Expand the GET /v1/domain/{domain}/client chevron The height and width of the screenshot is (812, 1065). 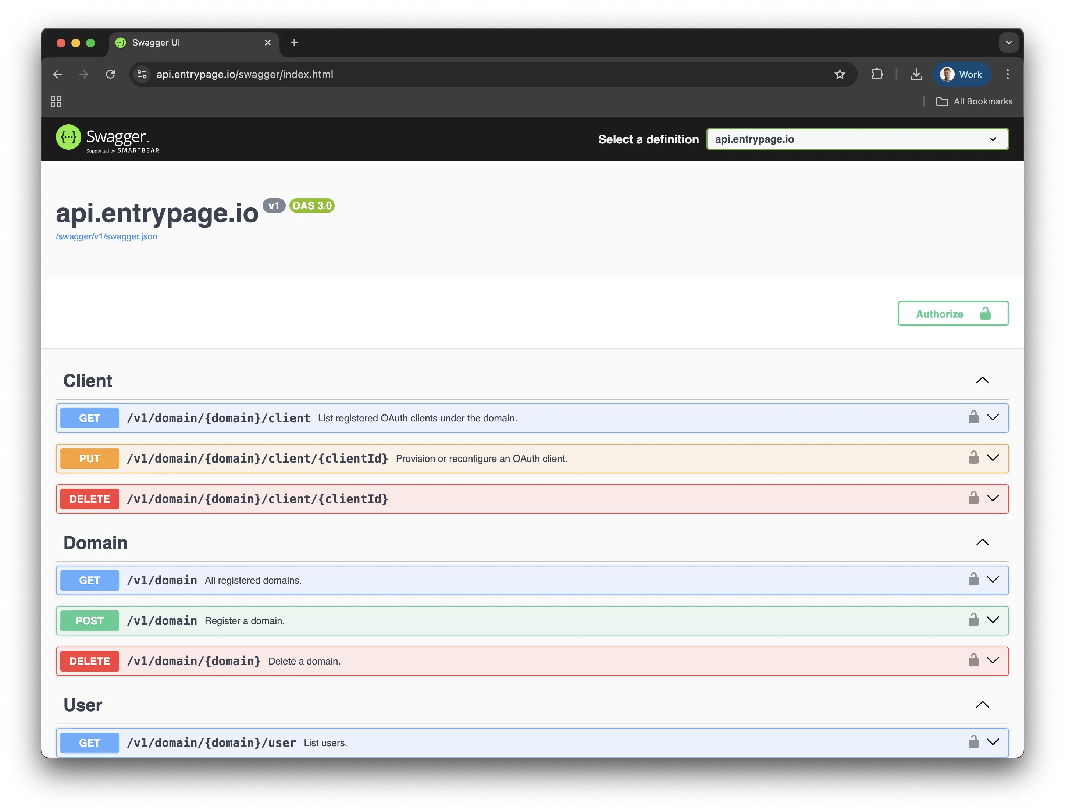993,418
